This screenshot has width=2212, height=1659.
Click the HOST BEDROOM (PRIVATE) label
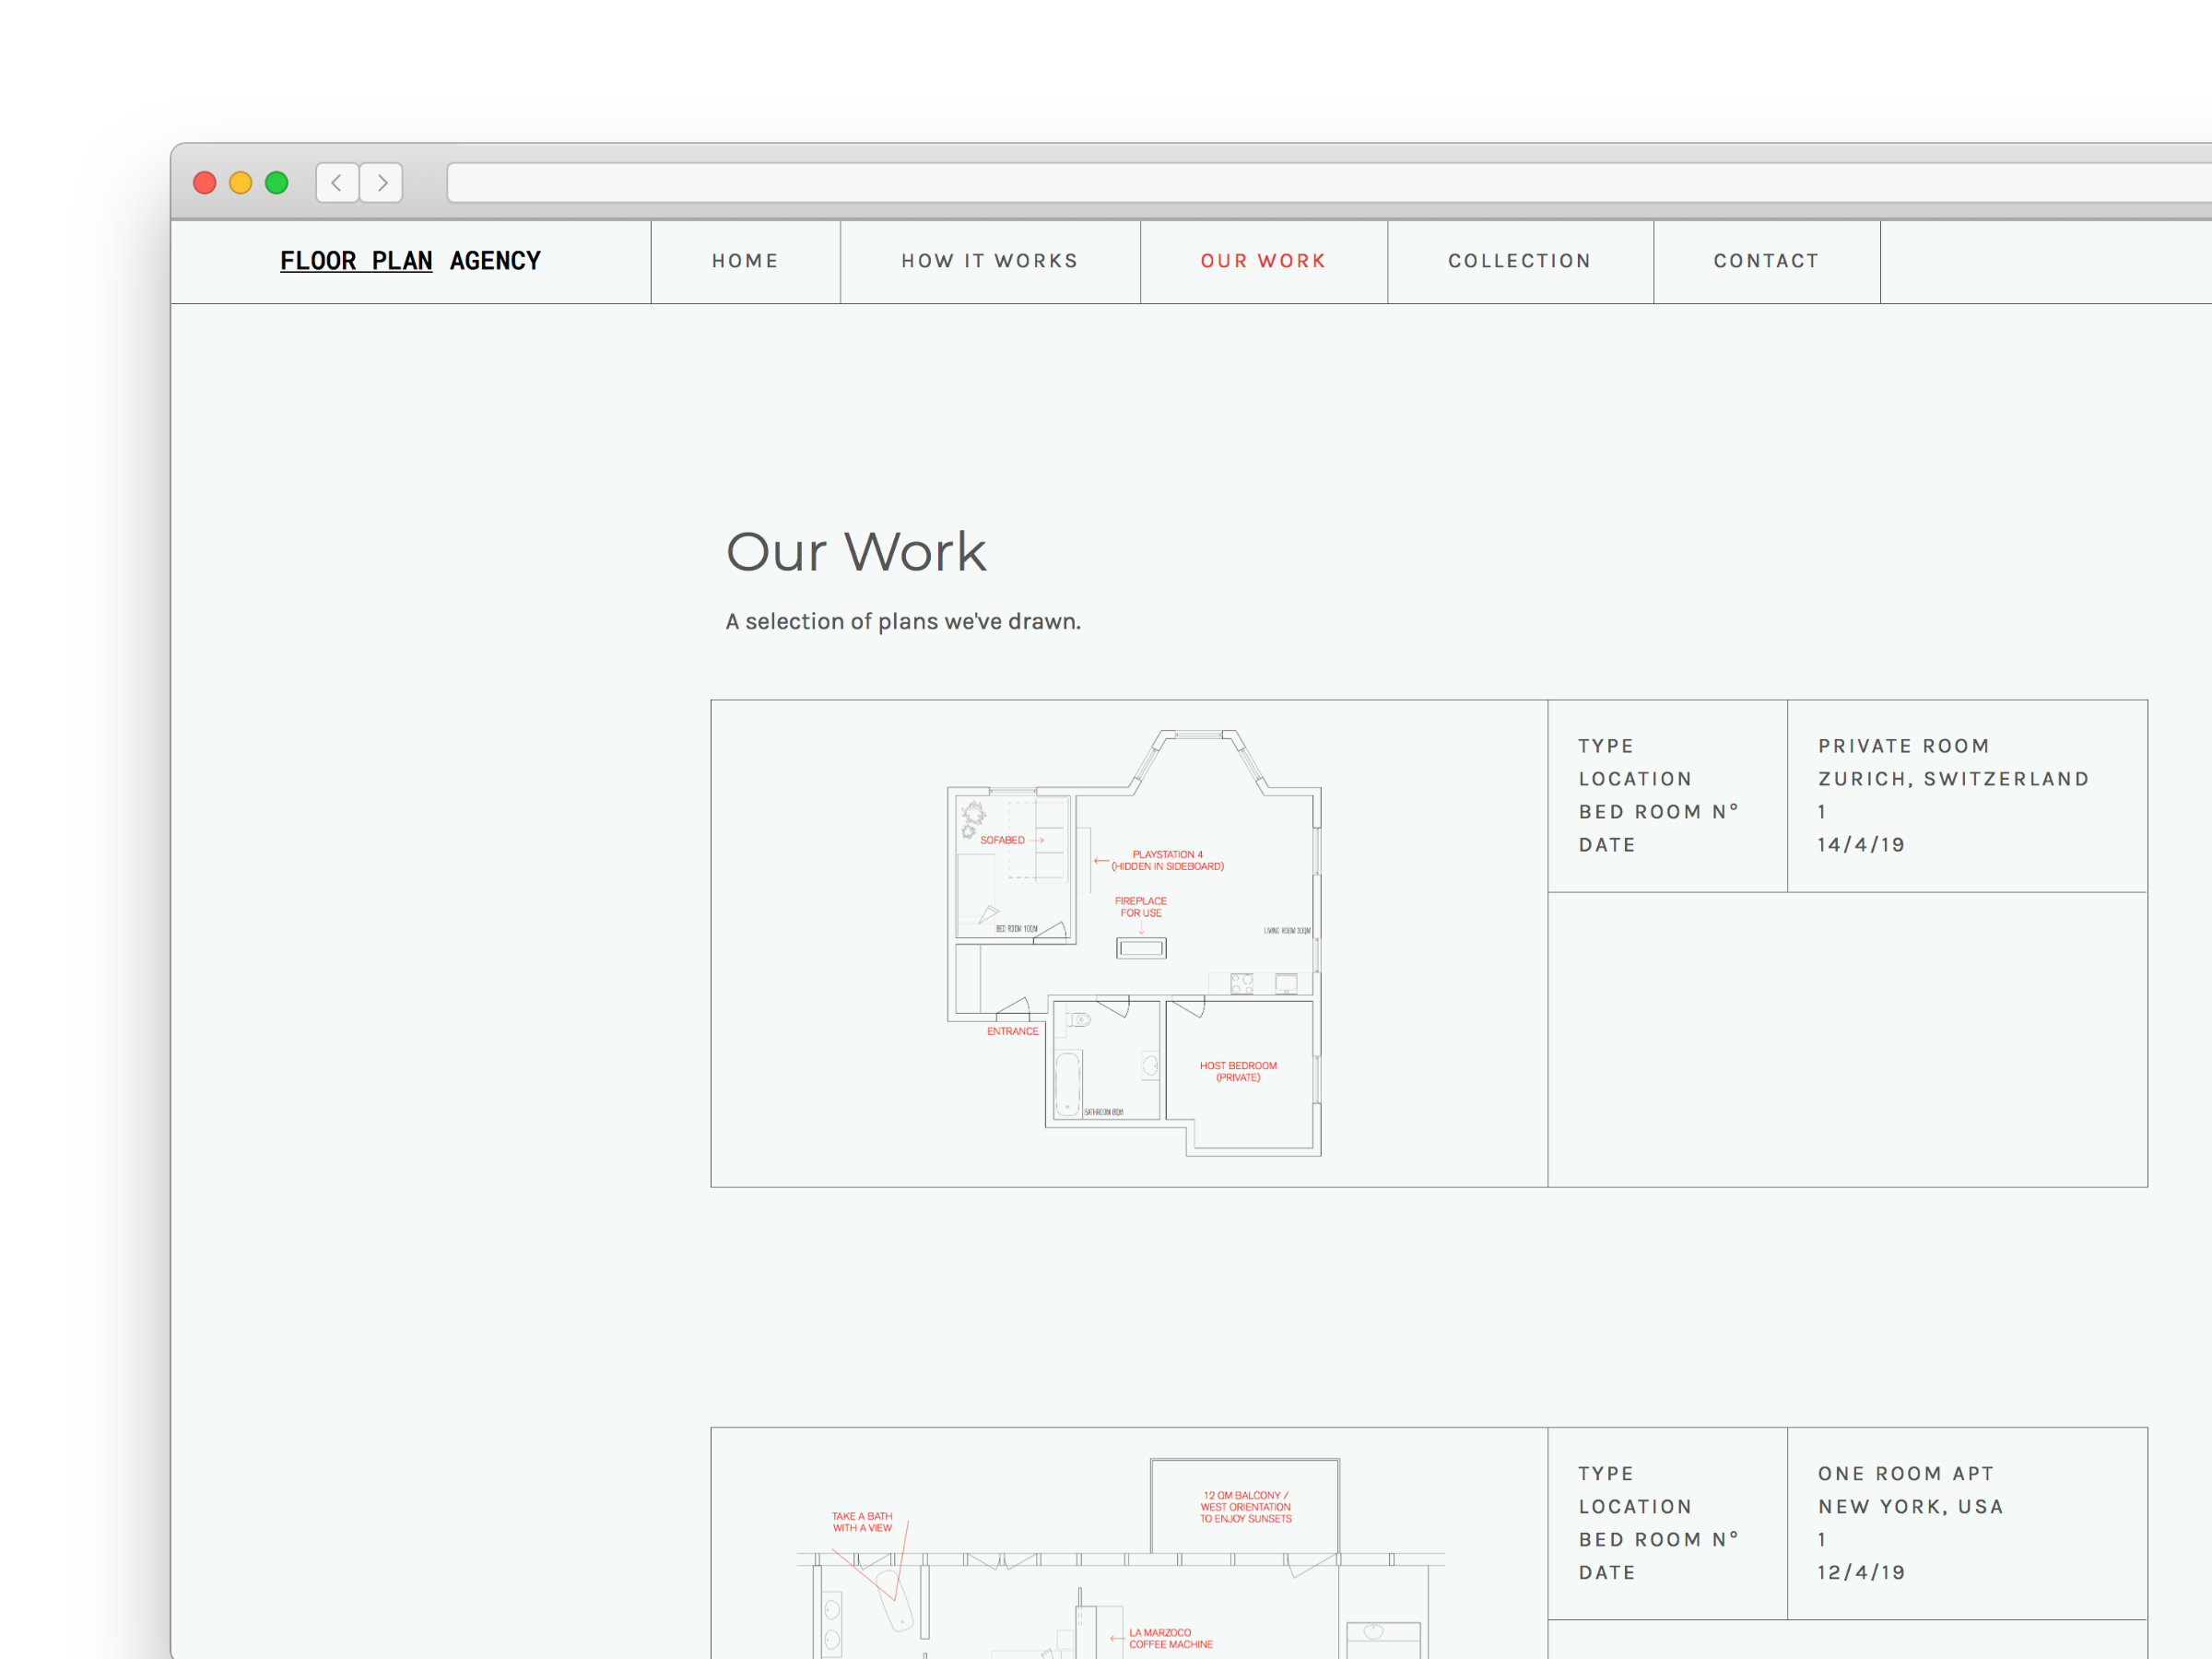[x=1238, y=1072]
